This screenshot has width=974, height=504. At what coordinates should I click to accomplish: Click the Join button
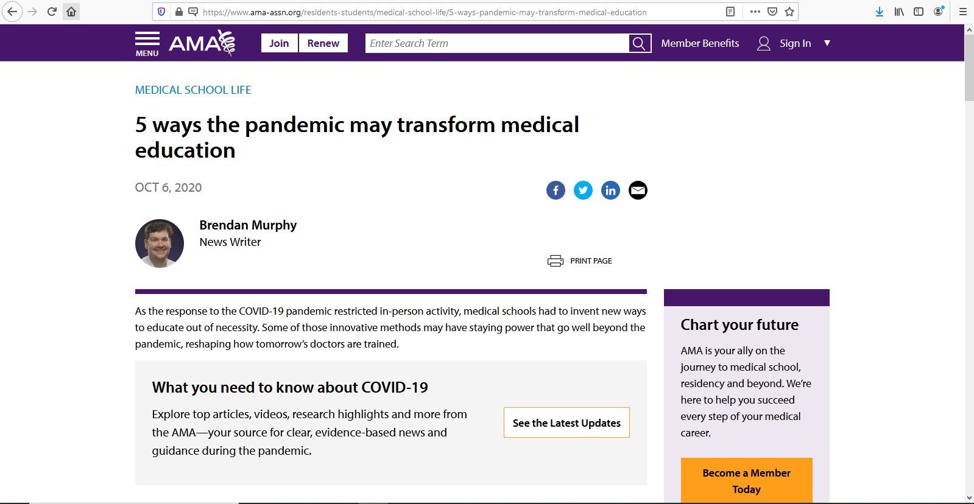coord(279,43)
